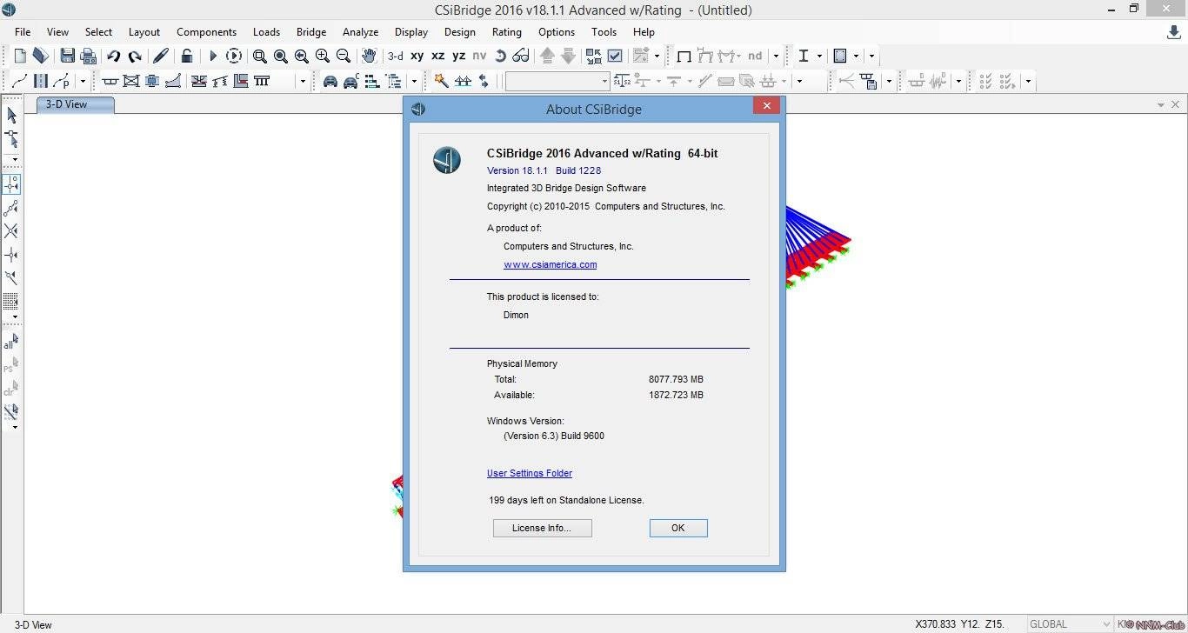Open the empty combo box in toolbar
Image resolution: width=1188 pixels, height=633 pixels.
click(557, 81)
